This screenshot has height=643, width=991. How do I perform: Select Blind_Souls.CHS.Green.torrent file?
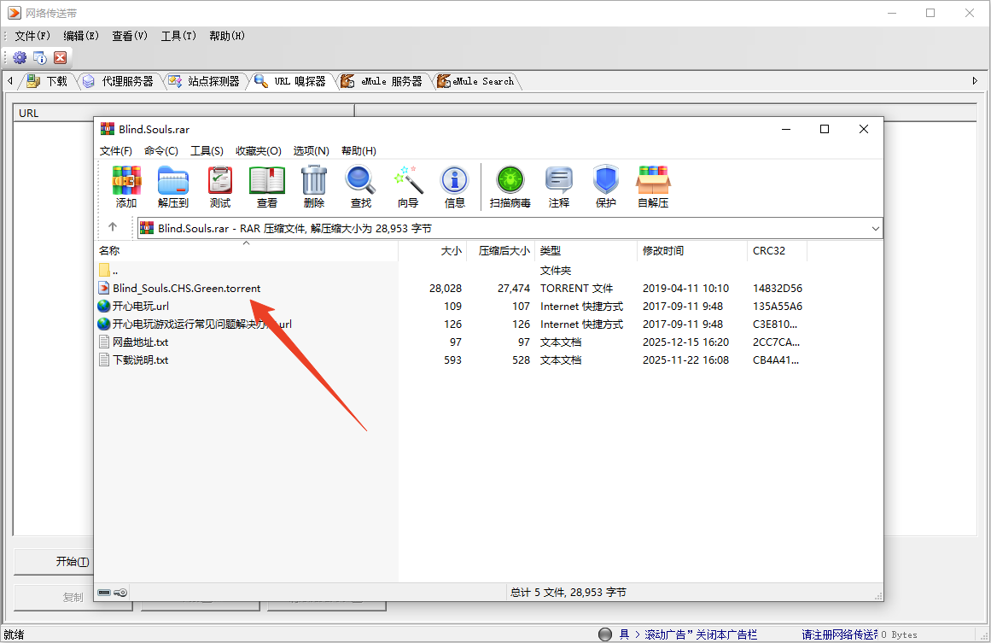(186, 289)
